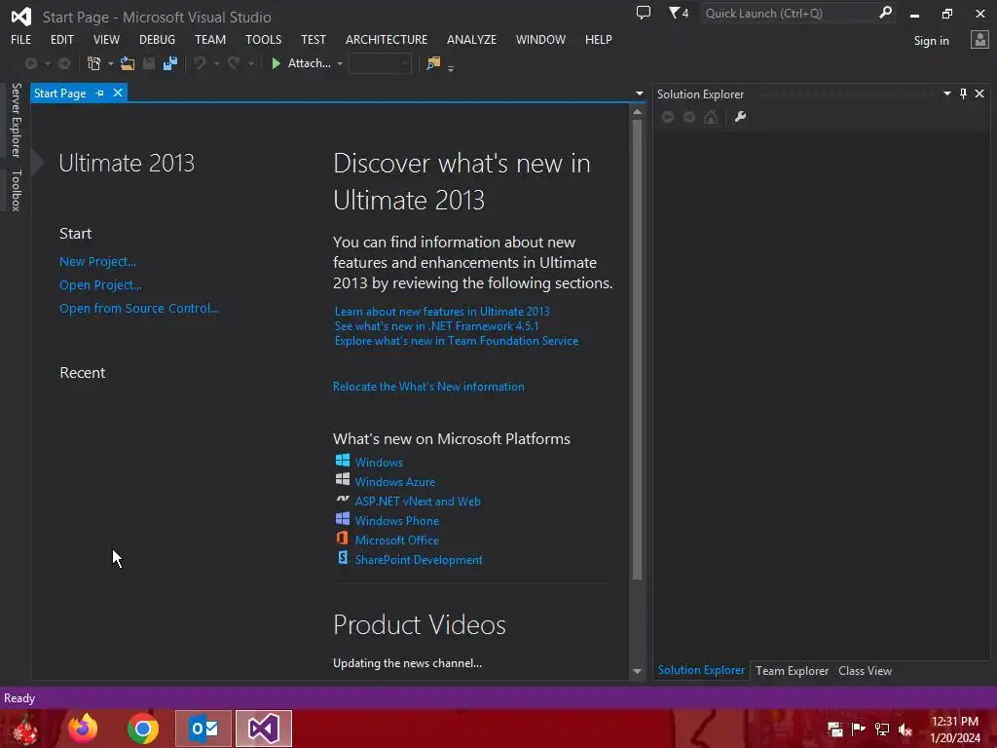Click the Navigate Forward toolbar arrow
Image resolution: width=997 pixels, height=748 pixels.
pos(64,63)
